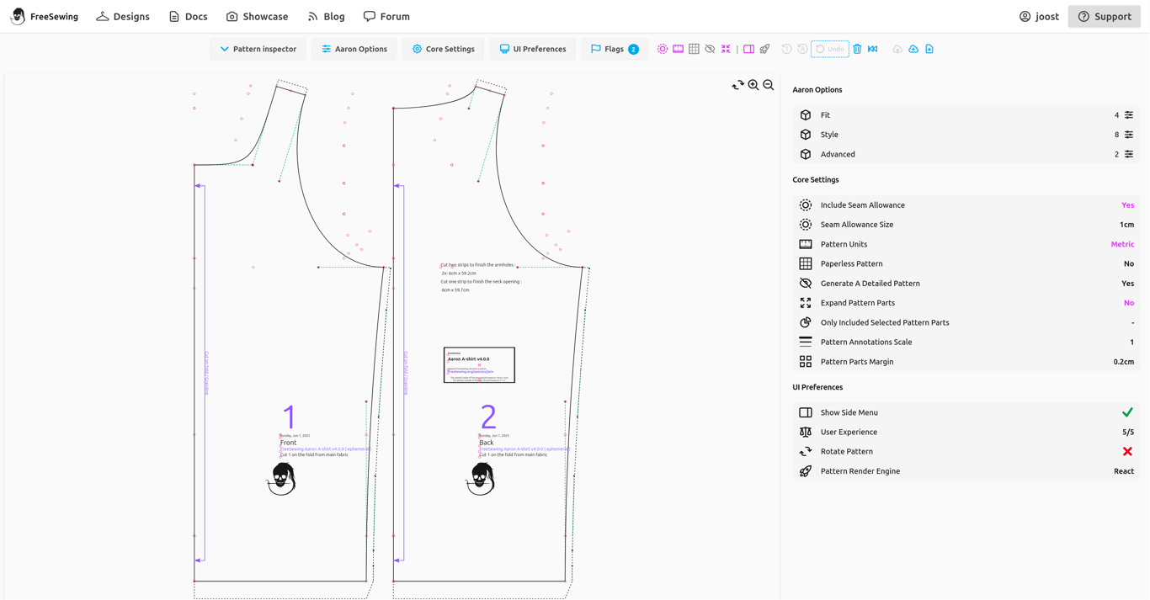Screen dimensions: 1150x600
Task: Click the rotate pattern arrows above canvas
Action: (737, 85)
